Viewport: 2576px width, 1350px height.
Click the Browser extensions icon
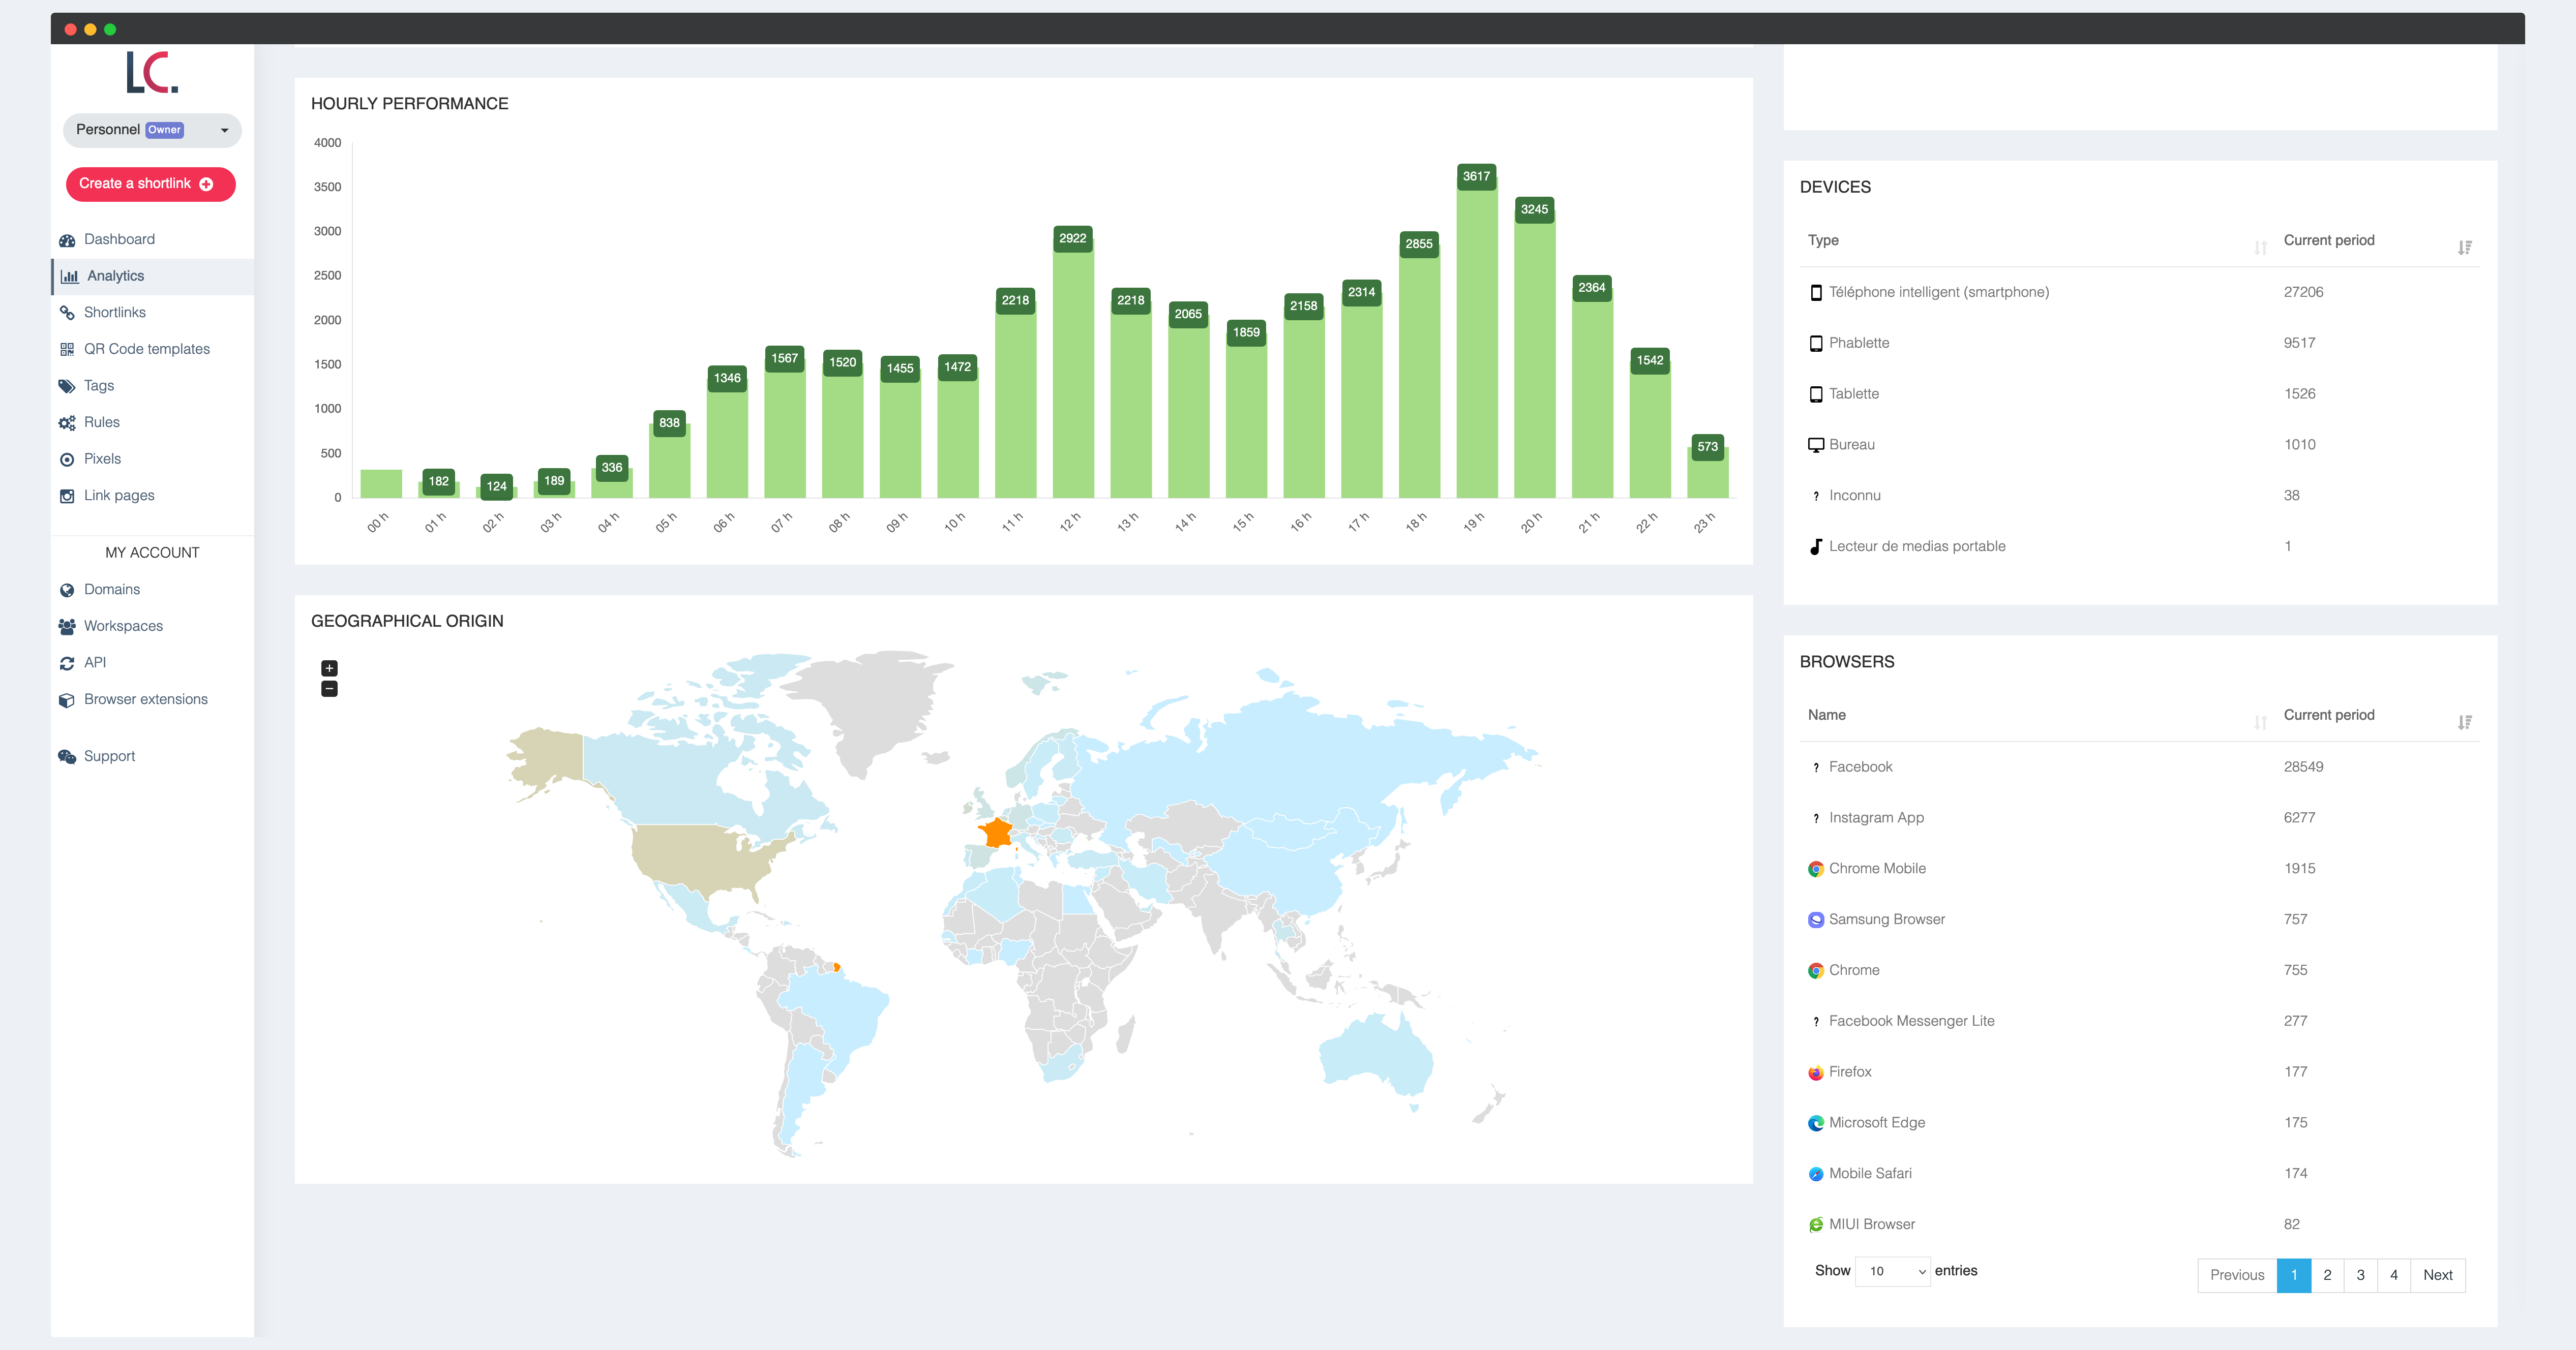pos(66,698)
